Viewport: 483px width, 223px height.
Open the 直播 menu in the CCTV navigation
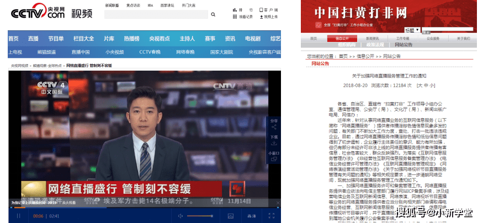coord(33,39)
